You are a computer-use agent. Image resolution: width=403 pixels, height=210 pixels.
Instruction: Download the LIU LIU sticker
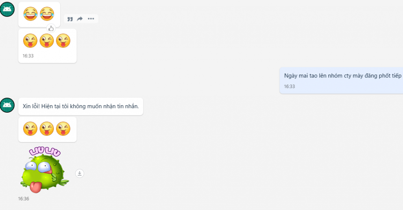(x=79, y=173)
